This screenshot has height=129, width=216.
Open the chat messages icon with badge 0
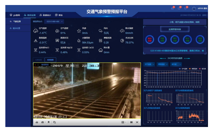pyautogui.click(x=186, y=8)
